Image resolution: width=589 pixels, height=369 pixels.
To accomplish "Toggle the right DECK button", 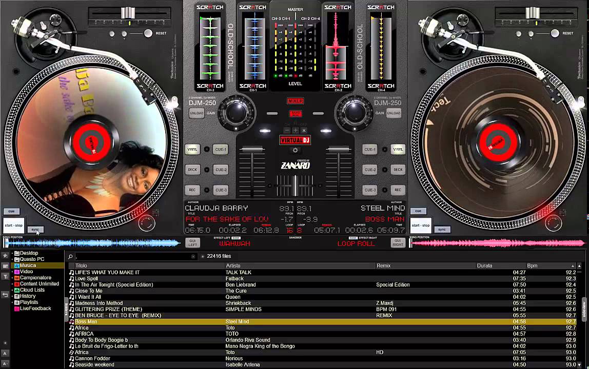I will pos(398,170).
